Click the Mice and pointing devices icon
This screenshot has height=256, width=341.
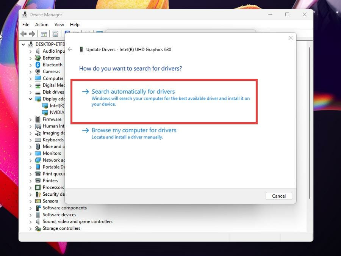pos(38,146)
